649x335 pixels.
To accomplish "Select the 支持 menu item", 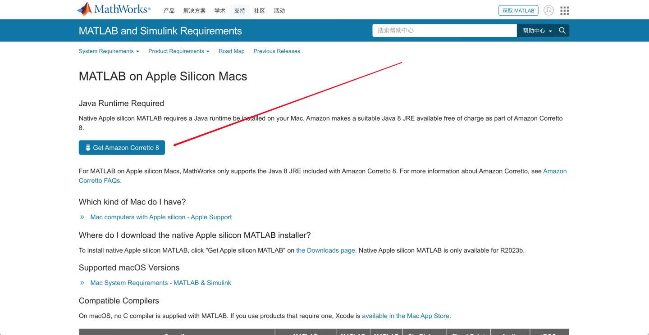I will click(240, 11).
